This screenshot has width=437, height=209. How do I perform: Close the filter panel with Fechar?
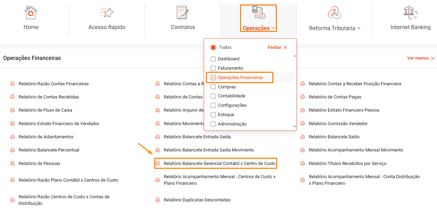coord(278,47)
